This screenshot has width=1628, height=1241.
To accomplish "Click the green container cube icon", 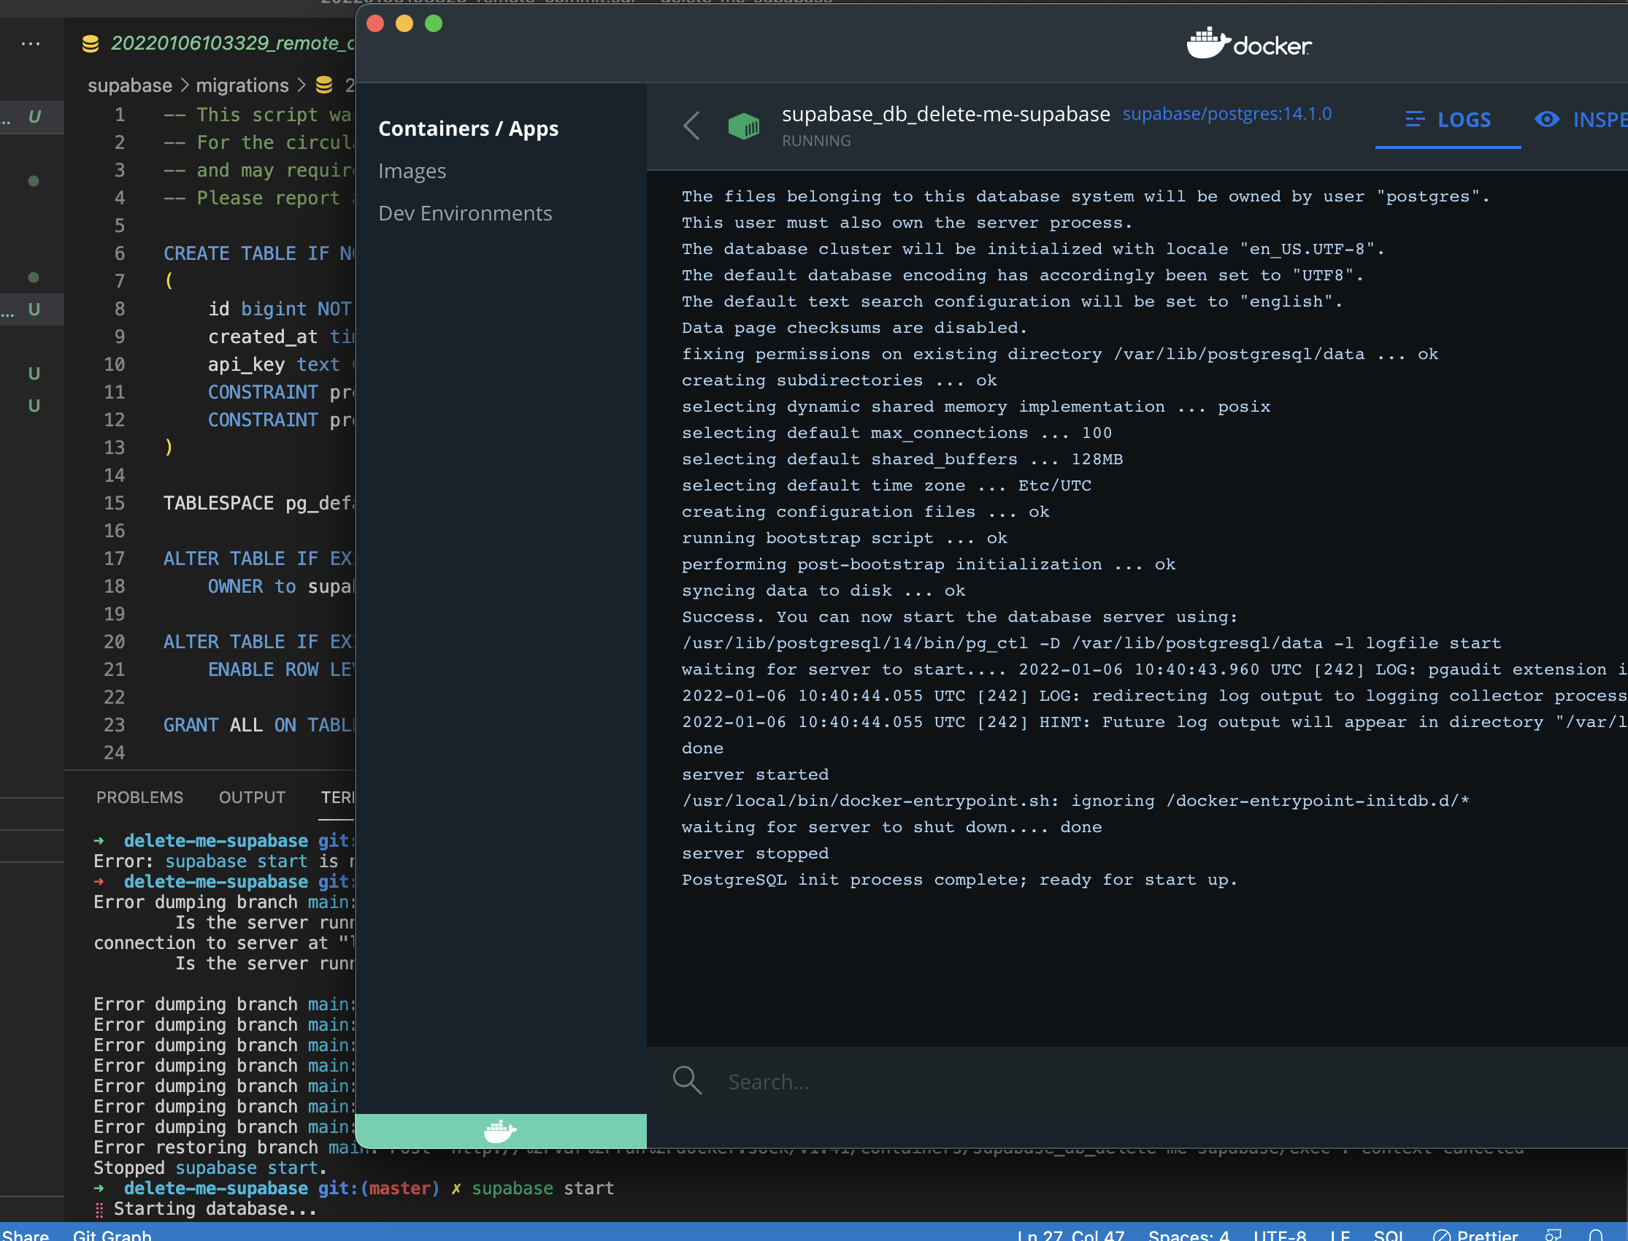I will [x=743, y=126].
